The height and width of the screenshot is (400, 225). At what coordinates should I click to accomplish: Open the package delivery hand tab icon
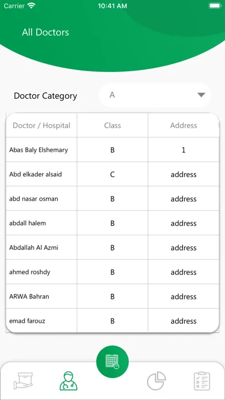pos(23,380)
